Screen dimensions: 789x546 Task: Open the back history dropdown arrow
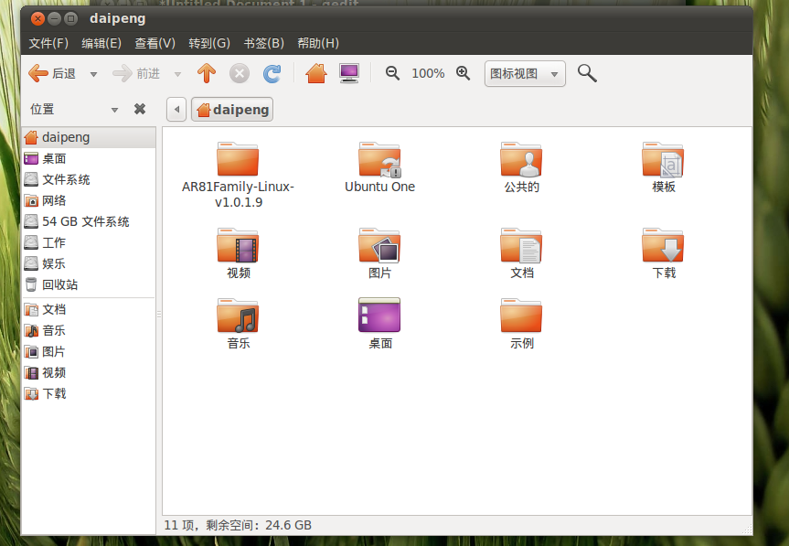[93, 74]
